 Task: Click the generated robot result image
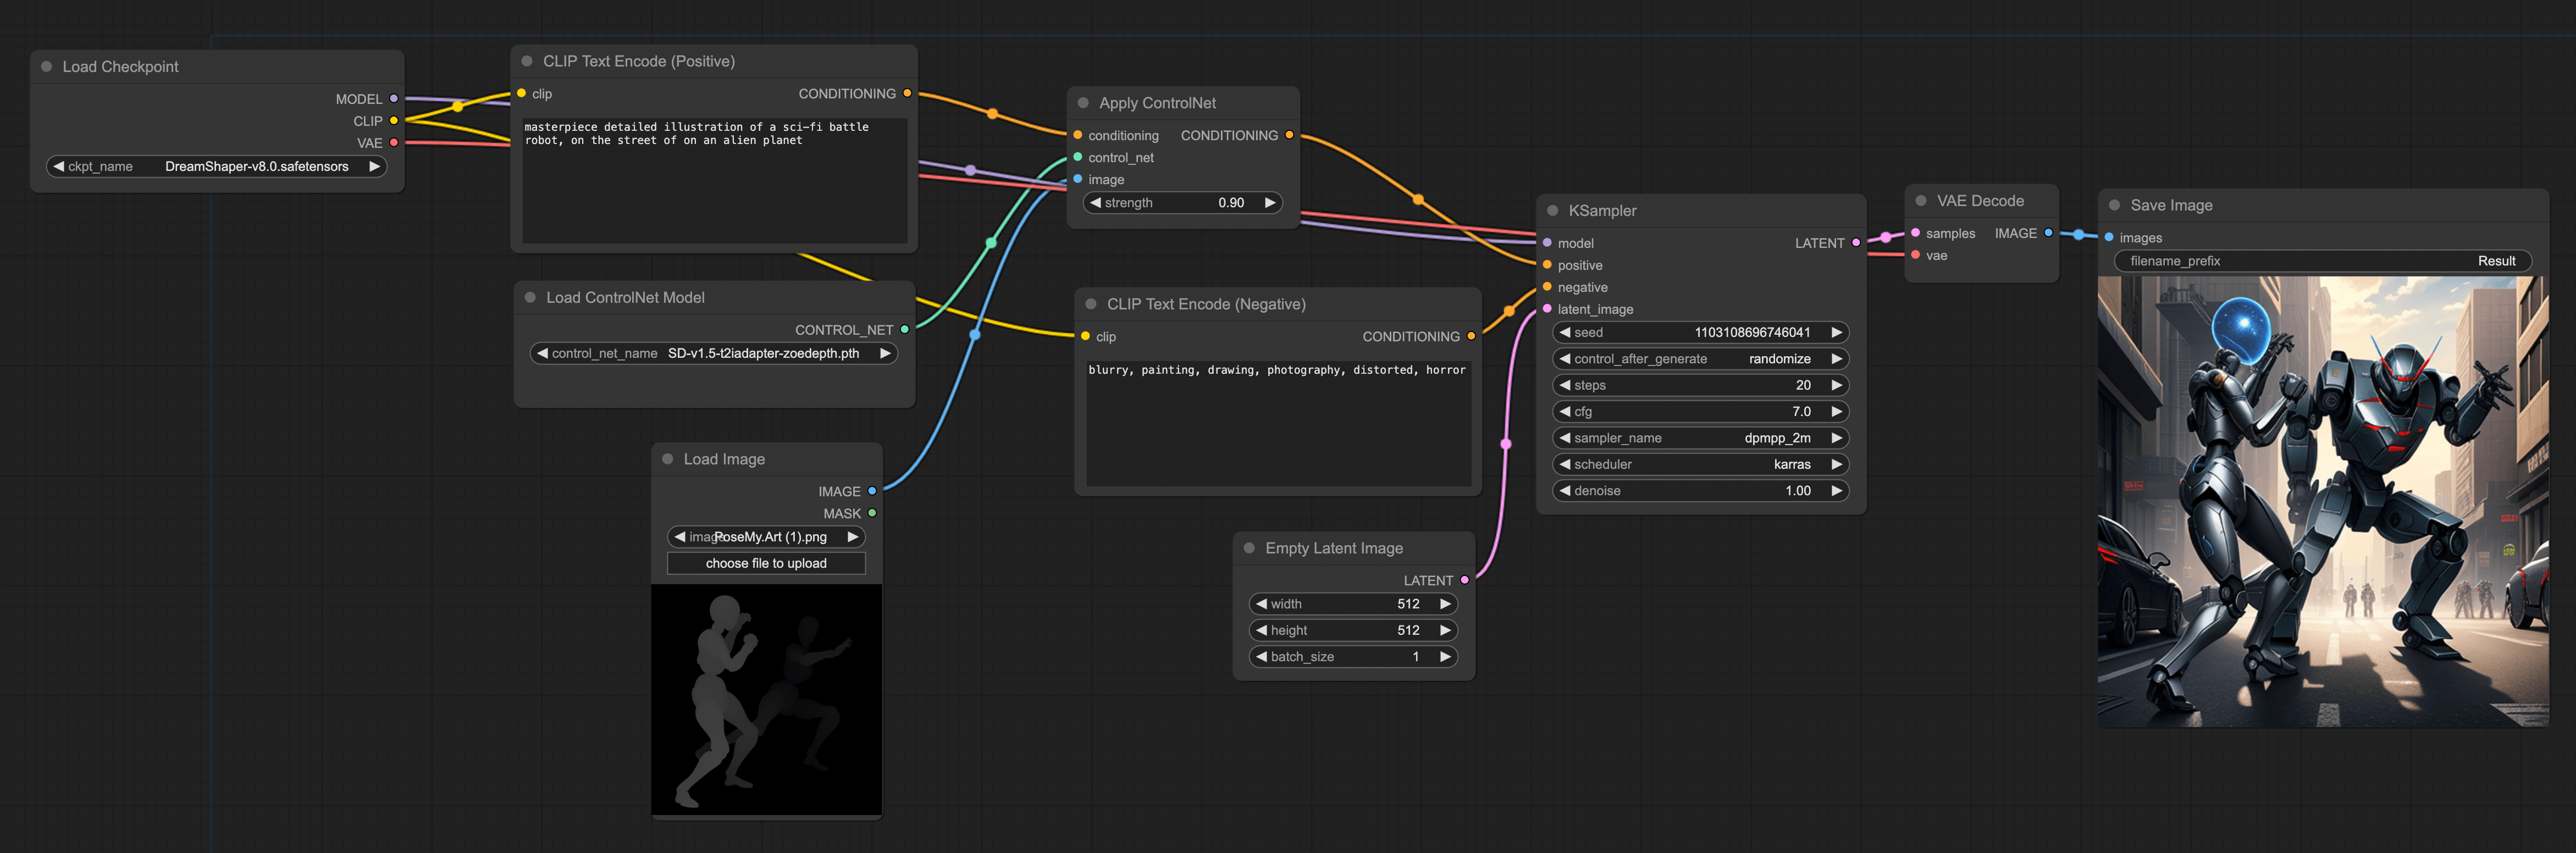coord(2322,501)
